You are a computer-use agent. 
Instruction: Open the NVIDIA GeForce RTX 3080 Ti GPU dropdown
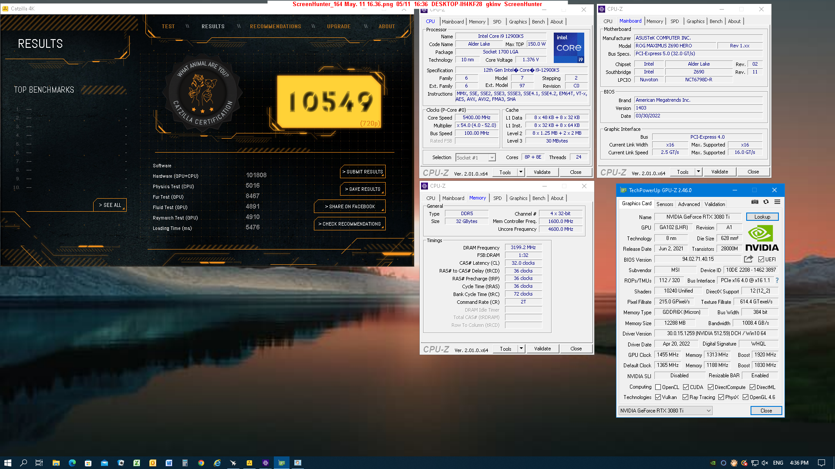pyautogui.click(x=665, y=411)
